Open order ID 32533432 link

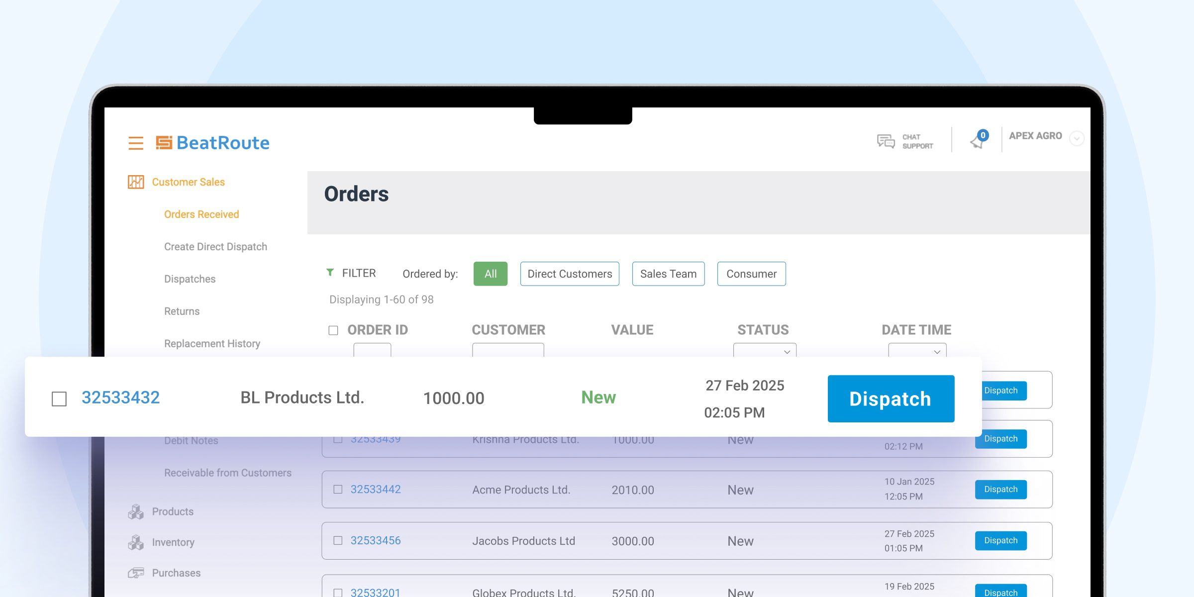[x=120, y=398]
